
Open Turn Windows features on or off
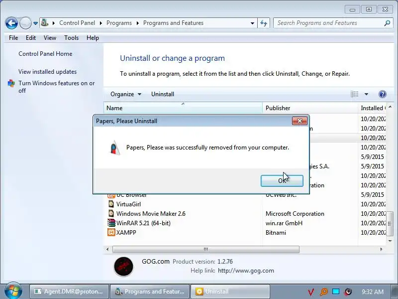pos(56,87)
